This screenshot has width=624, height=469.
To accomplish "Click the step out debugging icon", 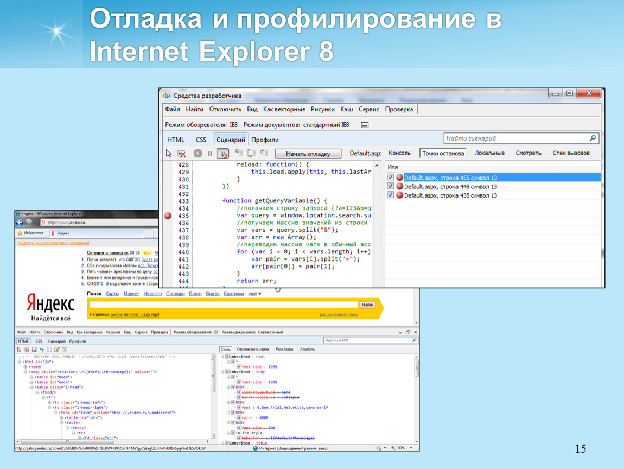I will [264, 153].
